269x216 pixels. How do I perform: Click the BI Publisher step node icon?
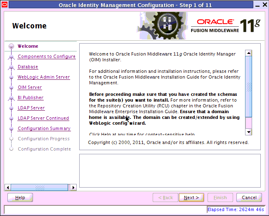(x=11, y=98)
